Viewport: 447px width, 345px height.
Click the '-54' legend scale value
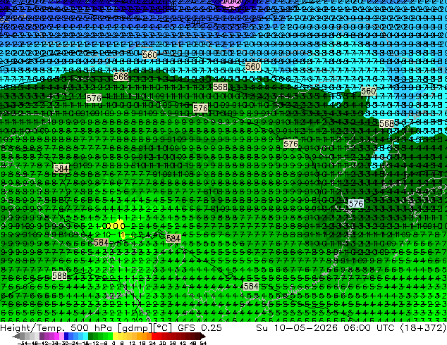(23, 343)
